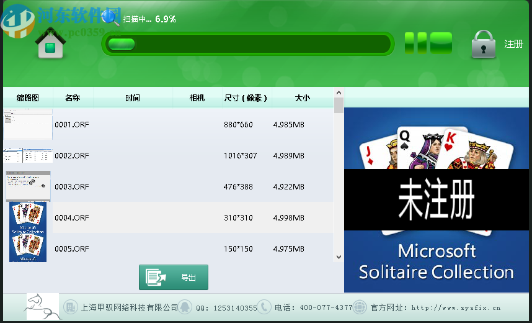Click the scrollbar down arrow
This screenshot has height=323, width=532.
click(339, 257)
